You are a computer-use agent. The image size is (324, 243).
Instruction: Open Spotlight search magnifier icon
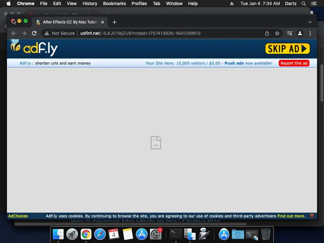pyautogui.click(x=303, y=3)
